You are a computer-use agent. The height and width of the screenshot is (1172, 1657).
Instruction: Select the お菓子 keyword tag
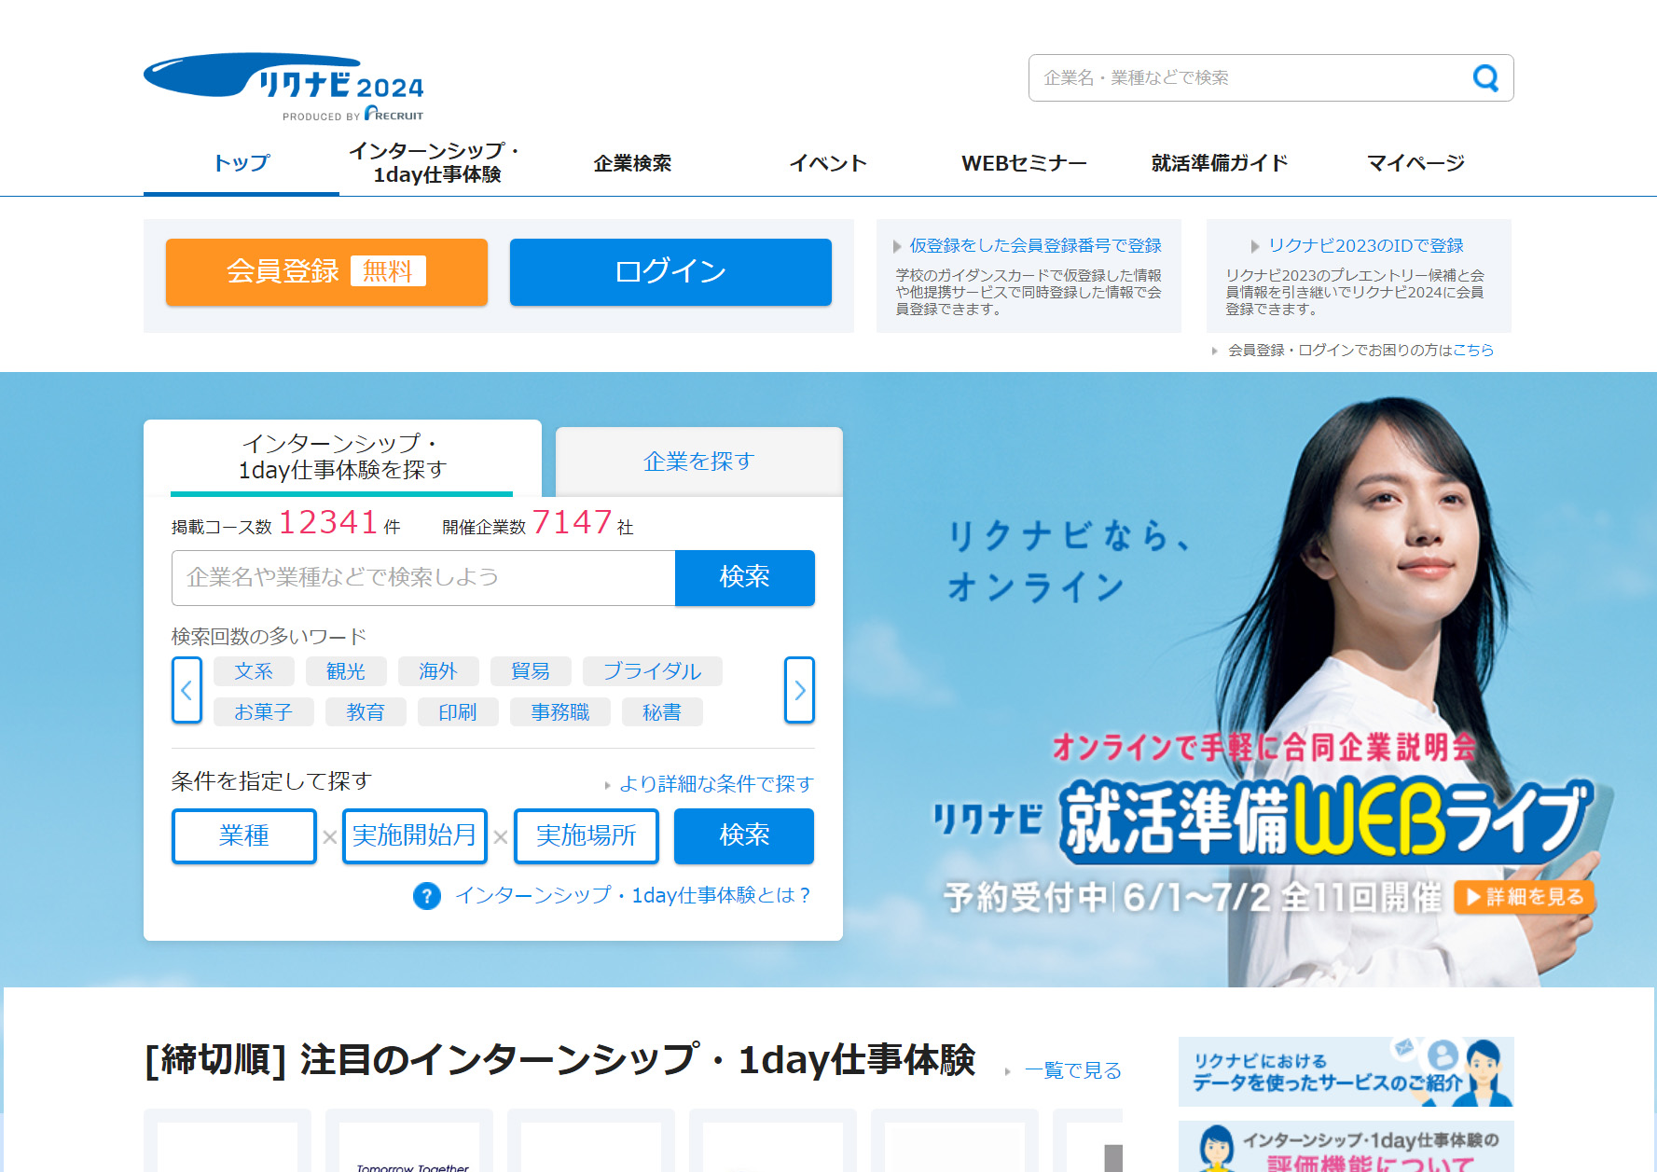[264, 712]
